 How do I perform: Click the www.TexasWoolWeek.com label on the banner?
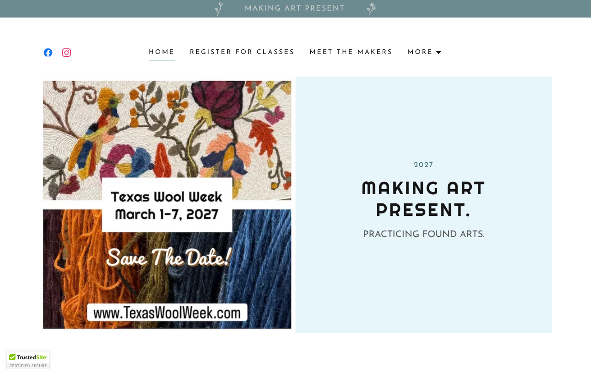tap(167, 313)
